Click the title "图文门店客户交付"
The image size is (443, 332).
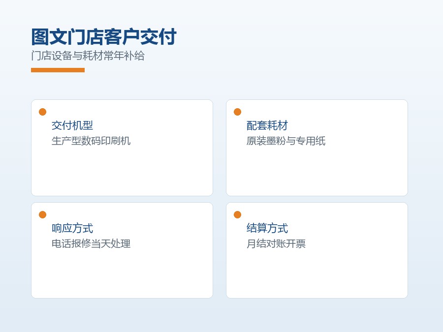(104, 37)
